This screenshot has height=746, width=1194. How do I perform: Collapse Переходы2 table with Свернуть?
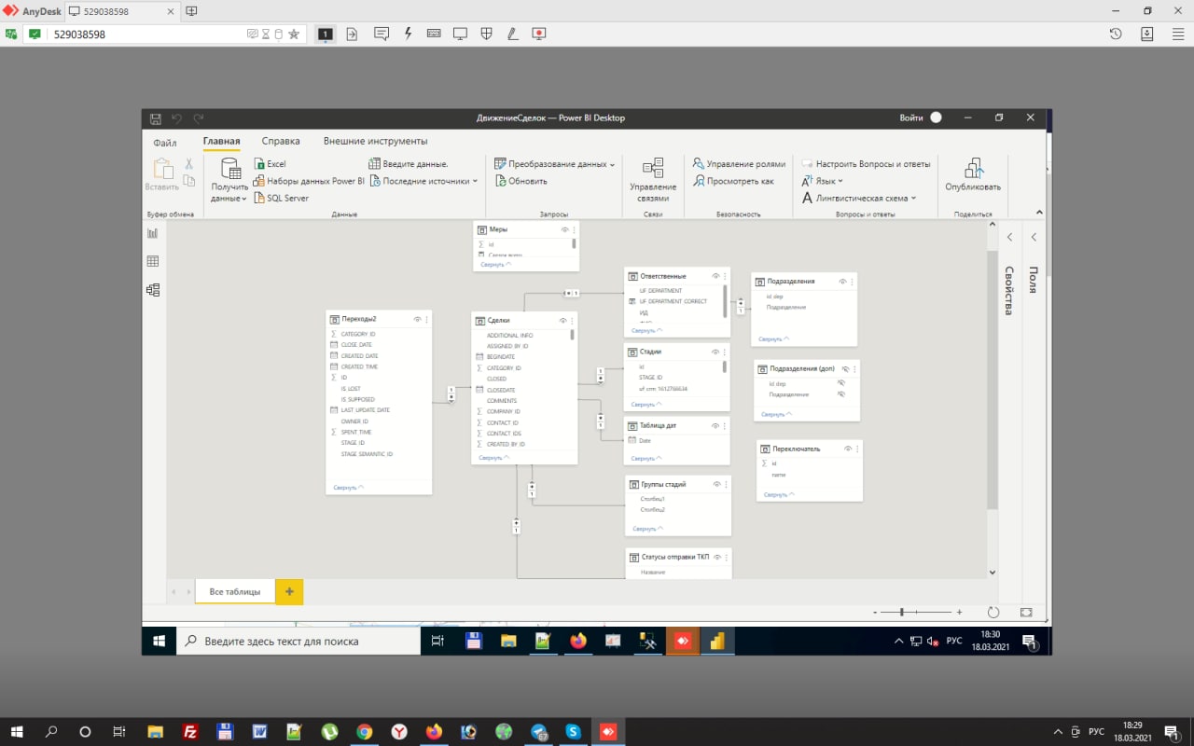(x=348, y=488)
